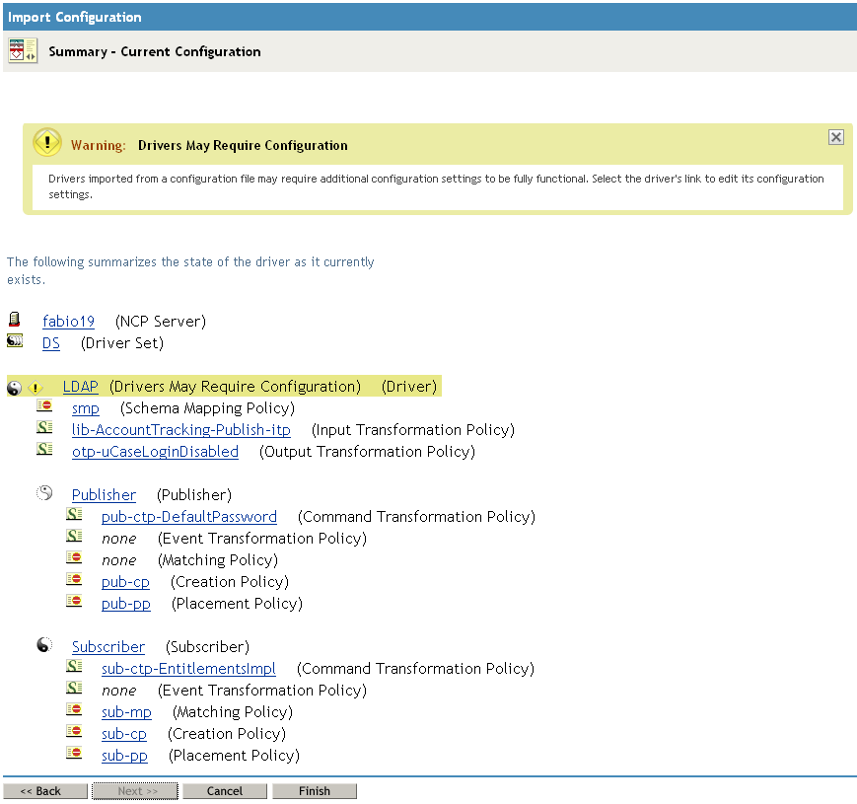857x804 pixels.
Task: Click the Driver Set icon beside DS
Action: pyautogui.click(x=15, y=341)
